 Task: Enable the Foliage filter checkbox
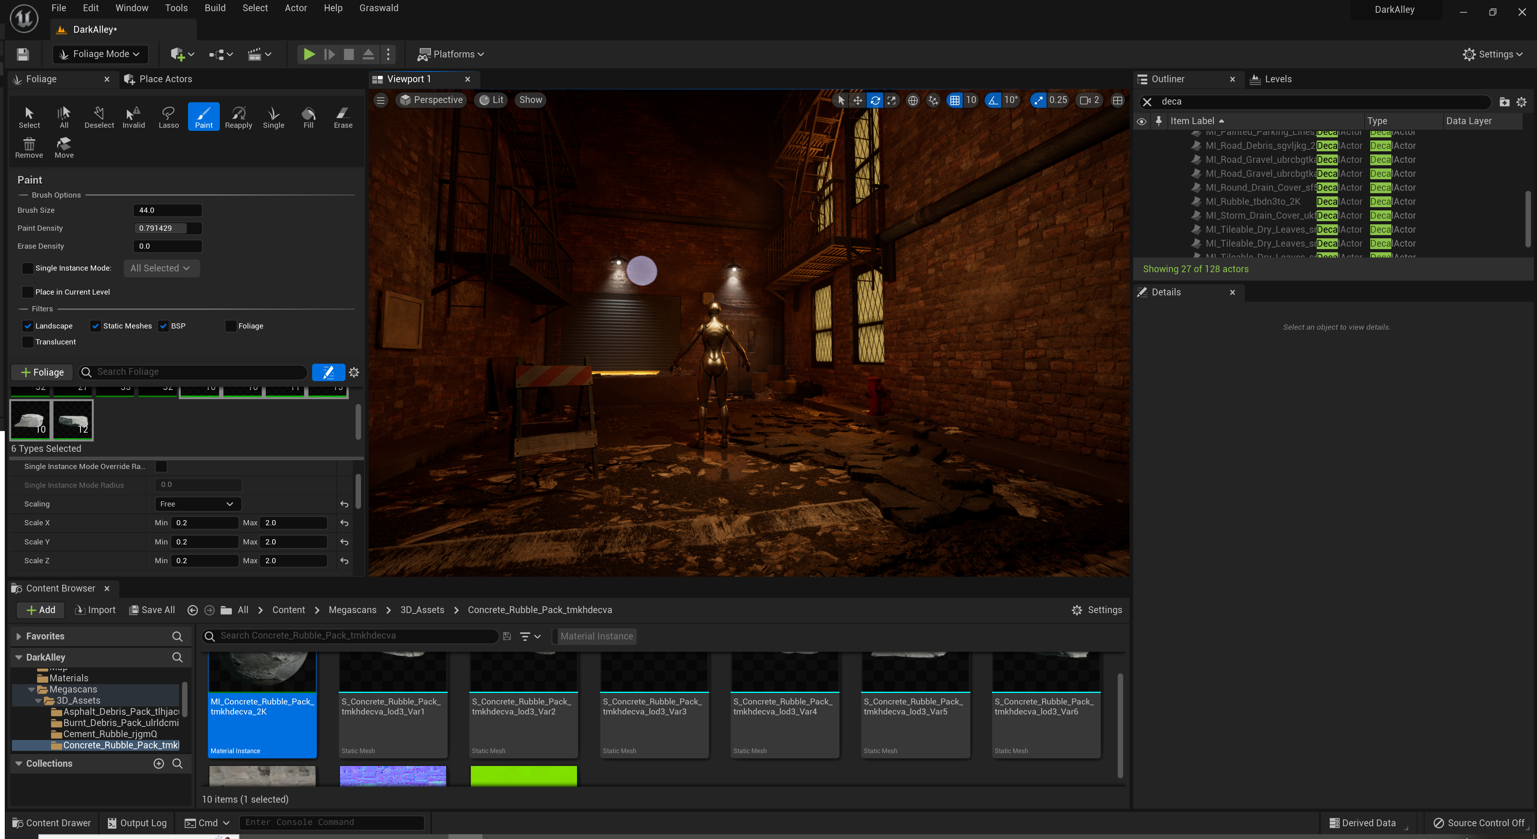point(231,326)
